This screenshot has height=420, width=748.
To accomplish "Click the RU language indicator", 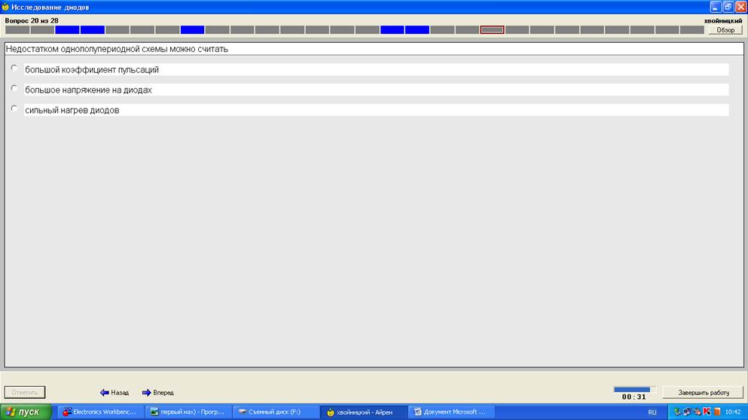I will coord(652,412).
